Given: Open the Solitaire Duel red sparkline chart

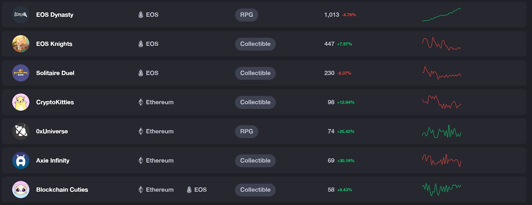Looking at the screenshot, I should [441, 73].
